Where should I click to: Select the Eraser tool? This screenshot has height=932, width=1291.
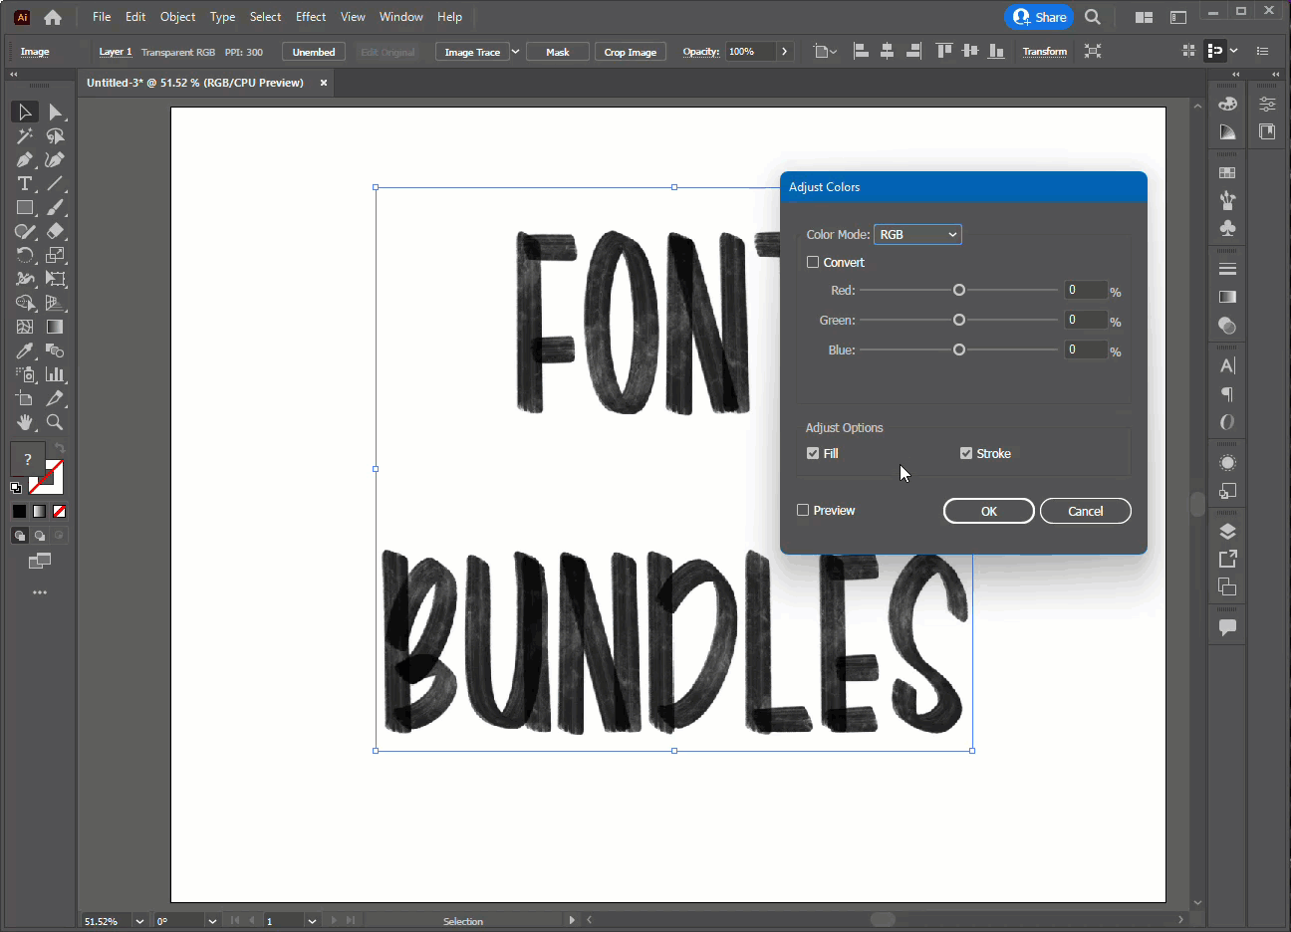click(55, 231)
